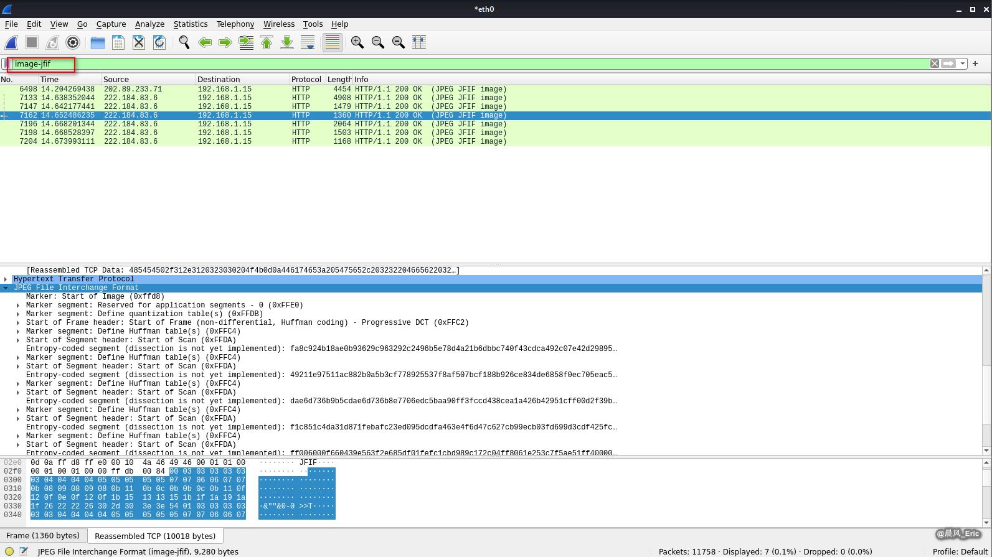The height and width of the screenshot is (557, 992).
Task: Sort packets by Destination column
Action: pos(242,79)
